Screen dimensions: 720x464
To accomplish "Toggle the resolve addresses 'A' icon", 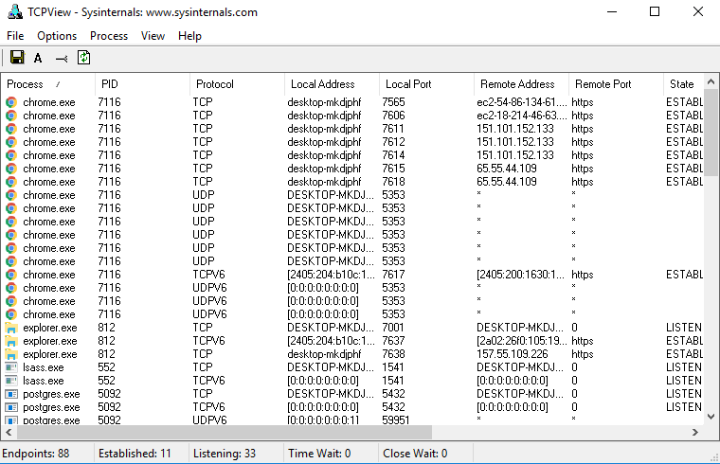I will [x=38, y=58].
